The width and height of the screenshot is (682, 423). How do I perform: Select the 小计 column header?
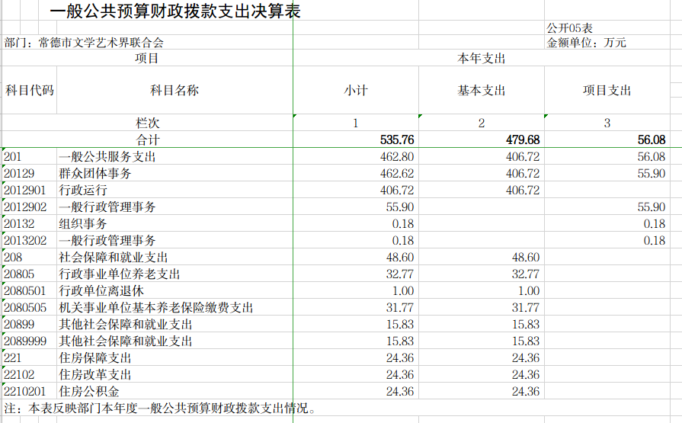(356, 90)
